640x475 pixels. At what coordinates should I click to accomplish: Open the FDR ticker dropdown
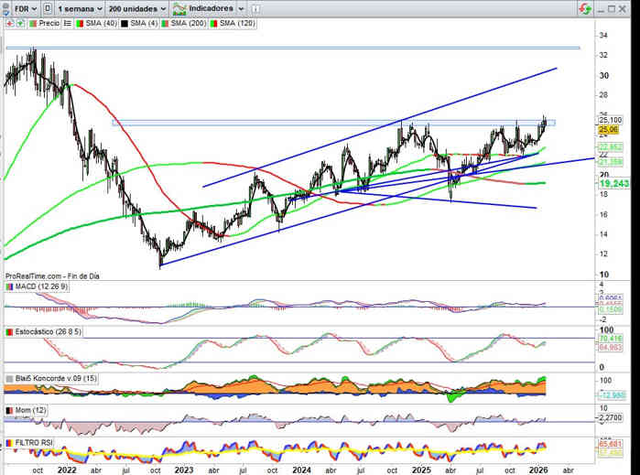(26, 7)
